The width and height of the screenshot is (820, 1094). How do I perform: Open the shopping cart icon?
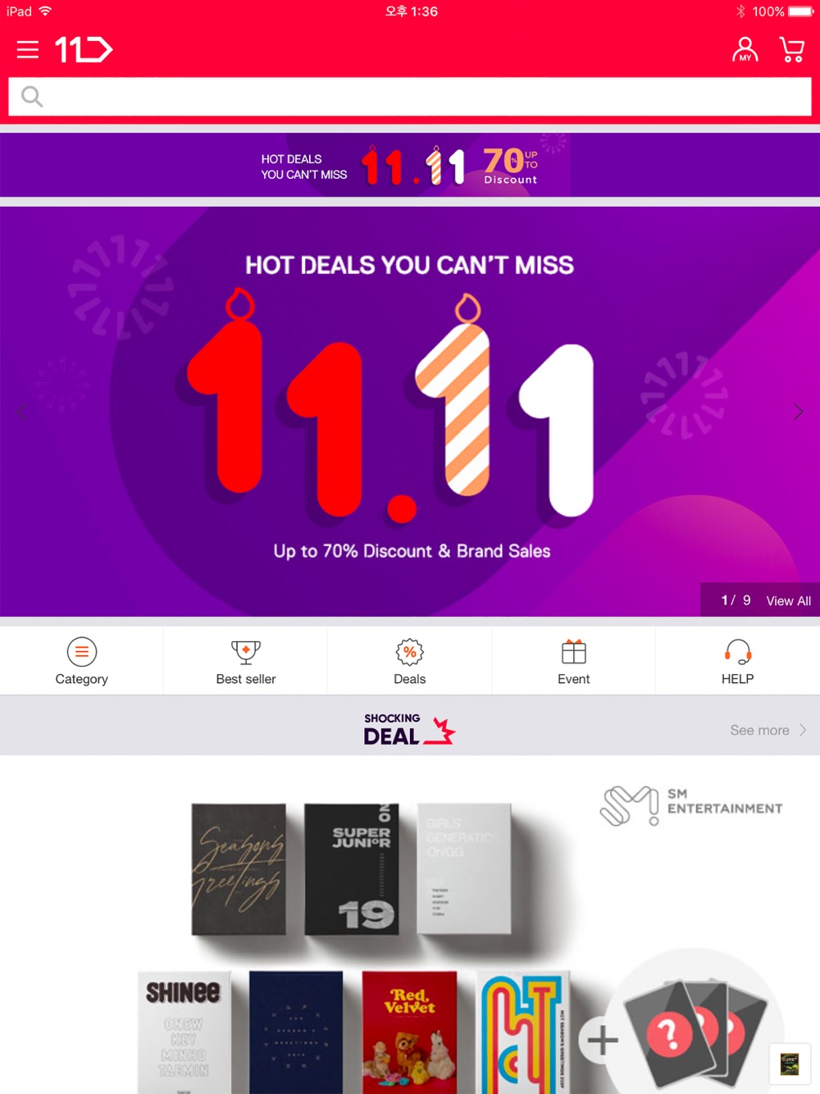(792, 50)
